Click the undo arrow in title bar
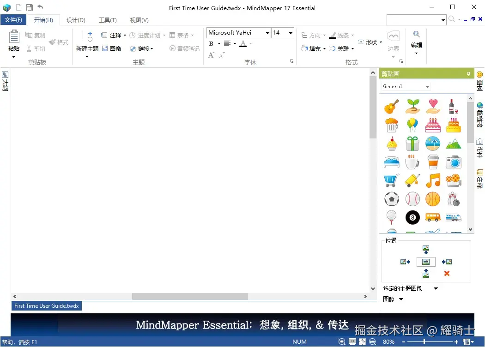Screen dimensions: 485x347 pyautogui.click(x=40, y=7)
